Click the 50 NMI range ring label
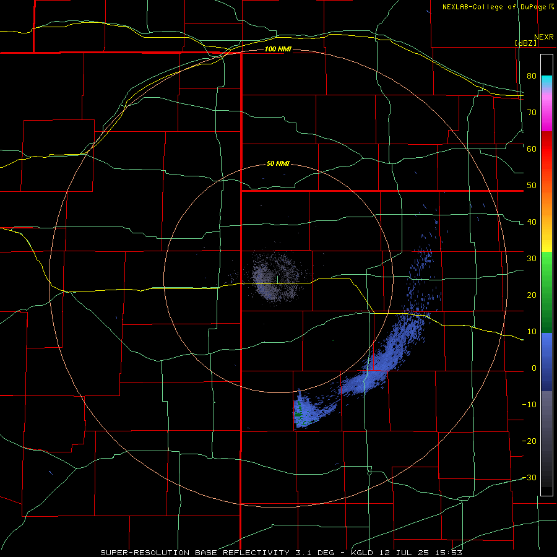 tap(278, 164)
